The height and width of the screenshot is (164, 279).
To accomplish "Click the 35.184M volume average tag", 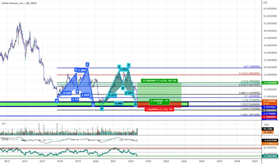I will [268, 132].
